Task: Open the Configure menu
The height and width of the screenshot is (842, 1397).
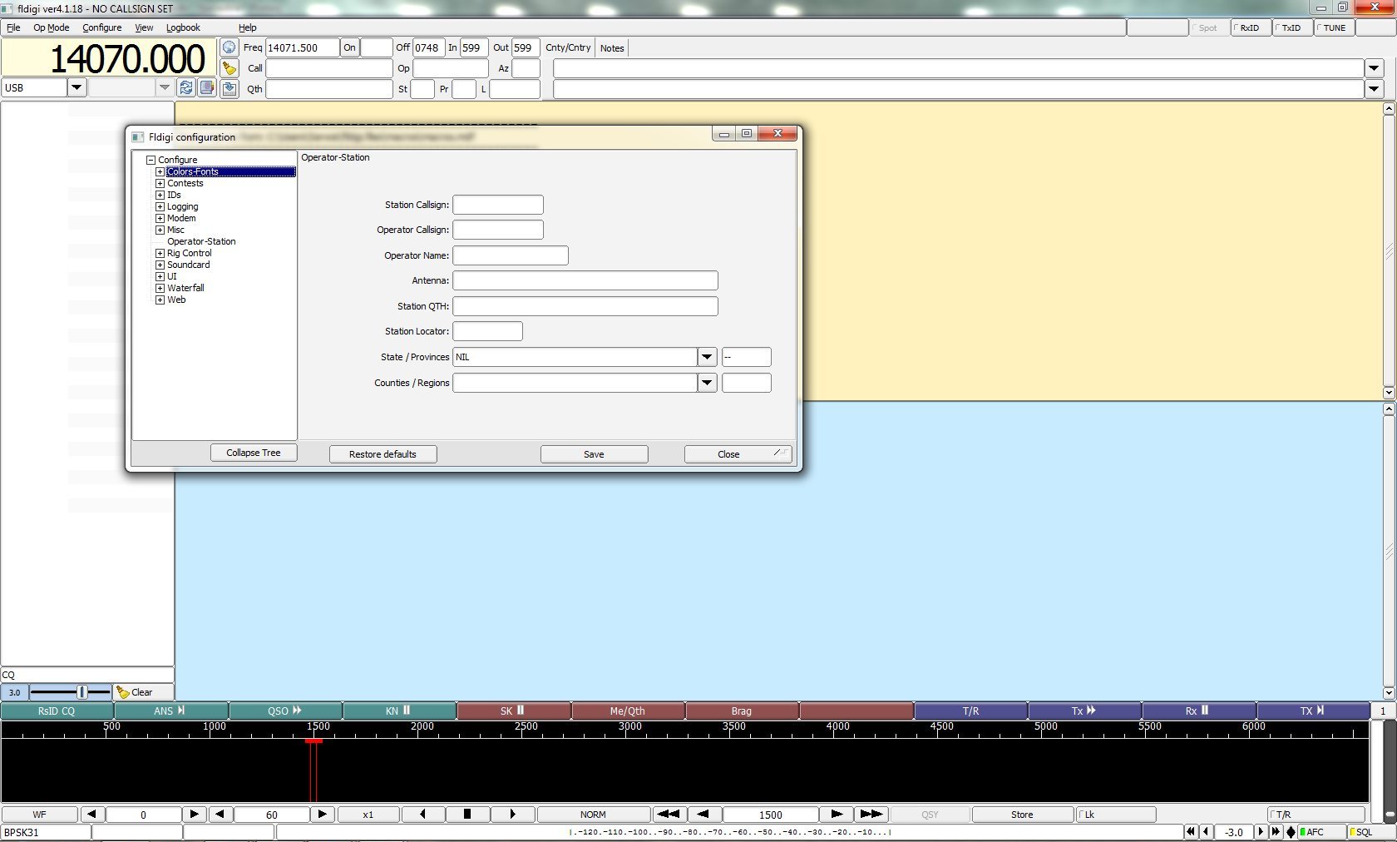Action: point(101,27)
